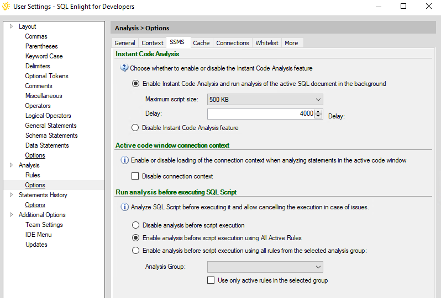Switch to the Whitelist tab

coord(267,43)
